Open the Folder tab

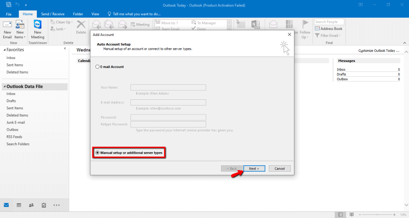(x=78, y=14)
